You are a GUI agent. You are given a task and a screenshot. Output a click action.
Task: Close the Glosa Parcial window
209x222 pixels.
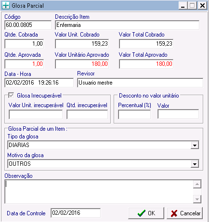pyautogui.click(x=202, y=6)
